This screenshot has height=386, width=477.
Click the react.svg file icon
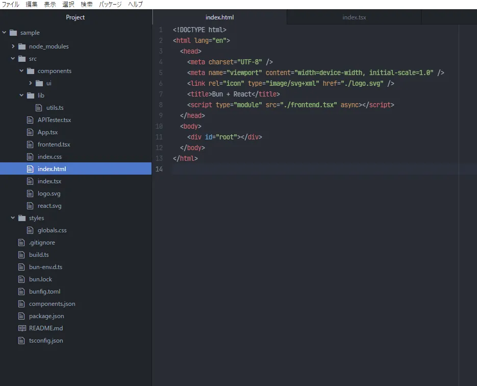(x=30, y=206)
